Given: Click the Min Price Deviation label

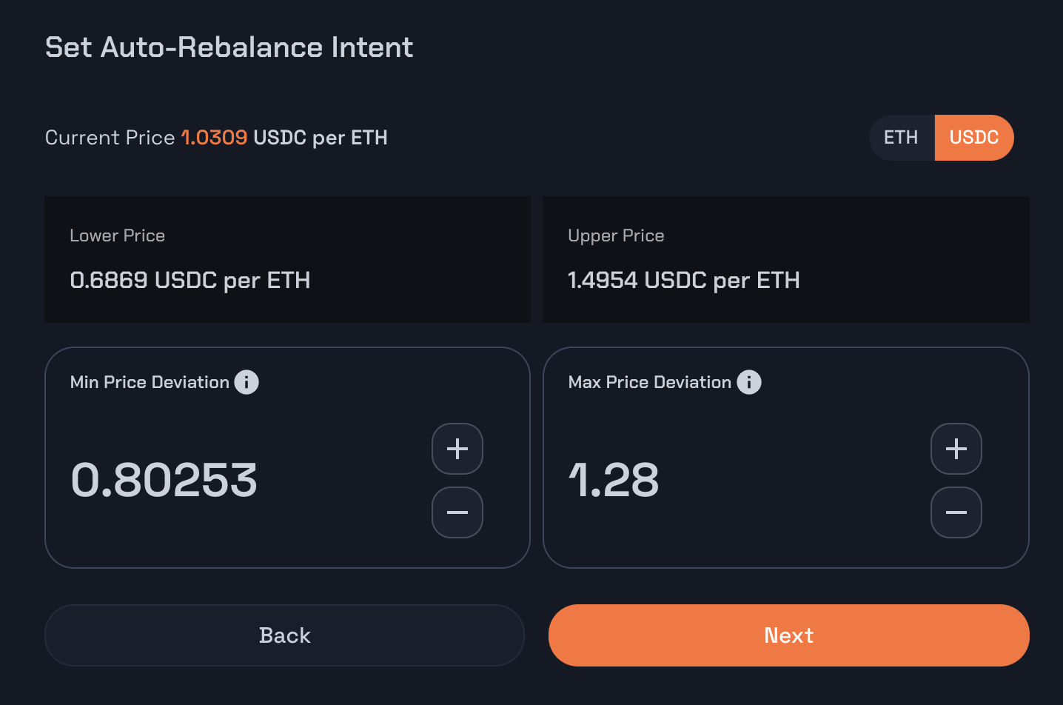Looking at the screenshot, I should pyautogui.click(x=150, y=382).
